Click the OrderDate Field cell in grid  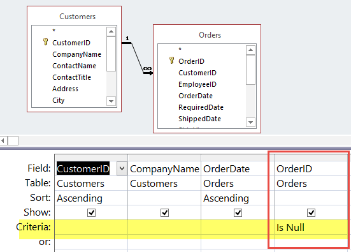[238, 168]
